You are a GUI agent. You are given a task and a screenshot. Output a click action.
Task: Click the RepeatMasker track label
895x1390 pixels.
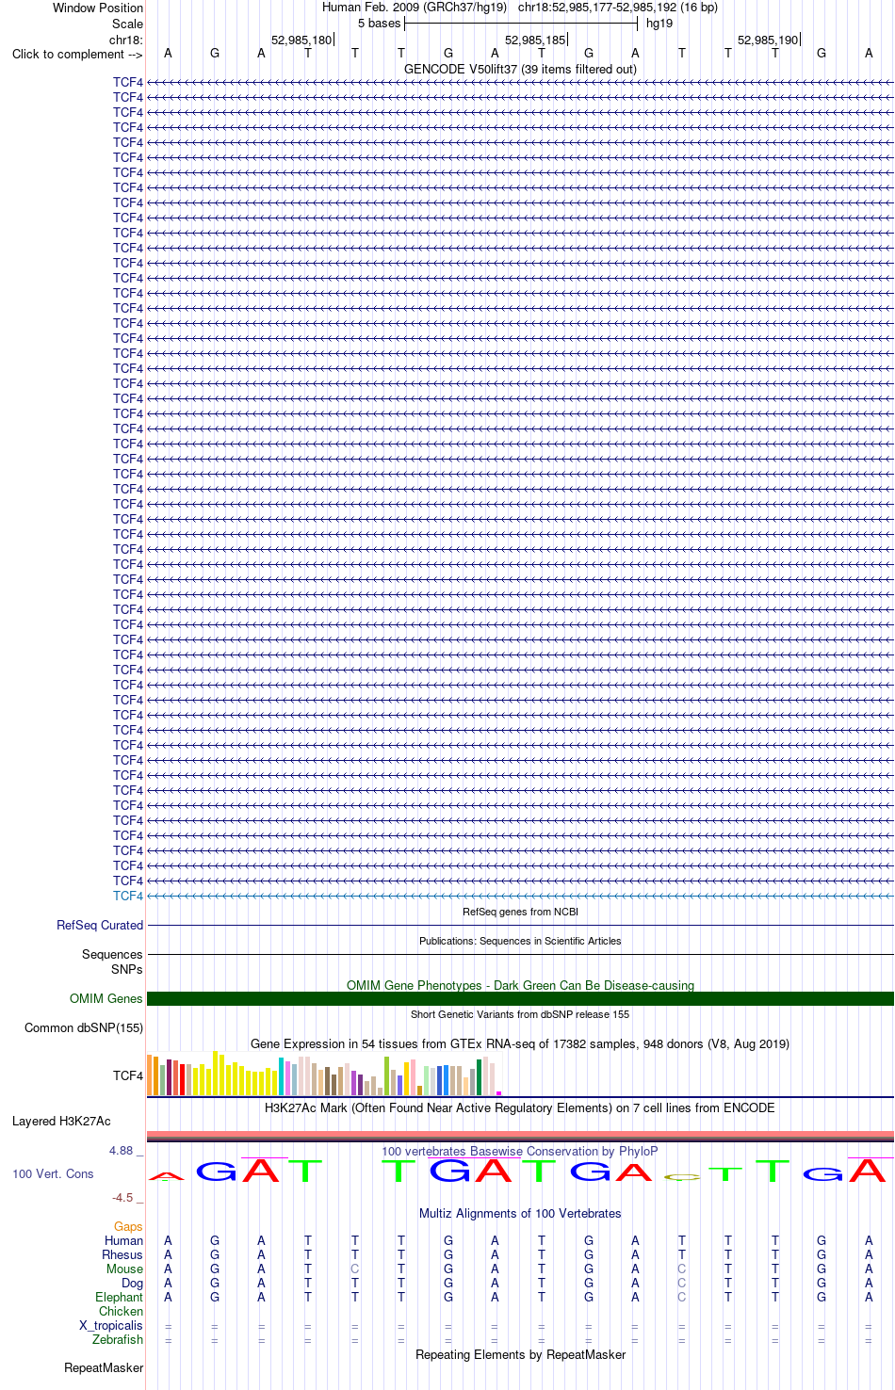click(104, 1367)
